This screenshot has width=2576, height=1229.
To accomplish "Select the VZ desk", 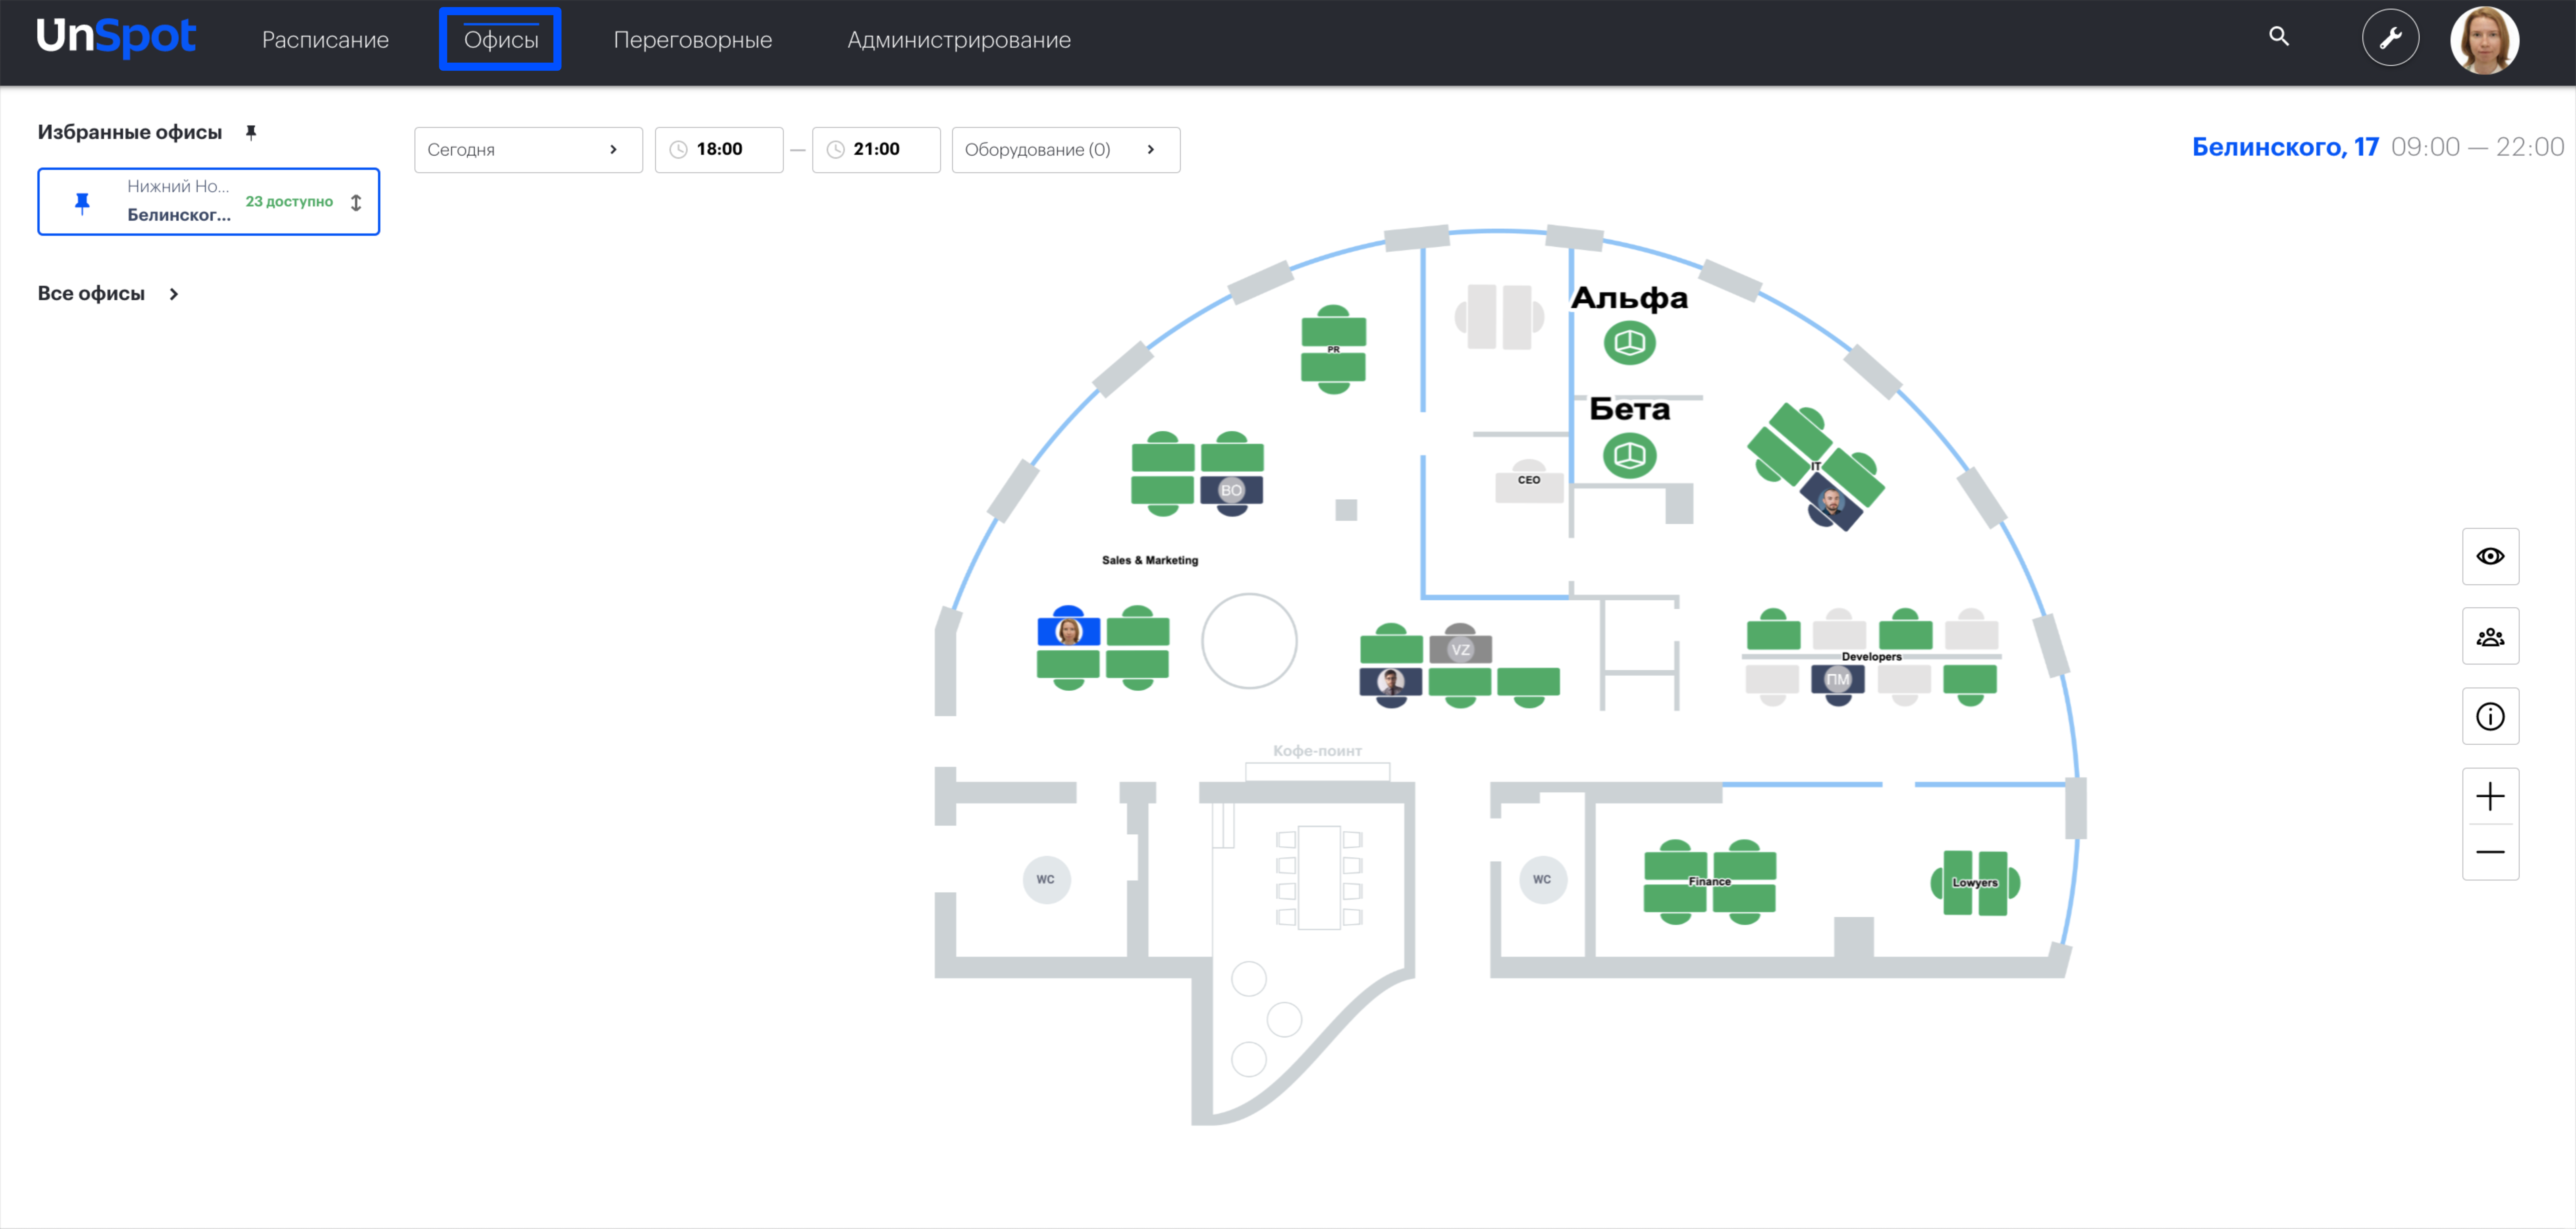I will pos(1460,645).
